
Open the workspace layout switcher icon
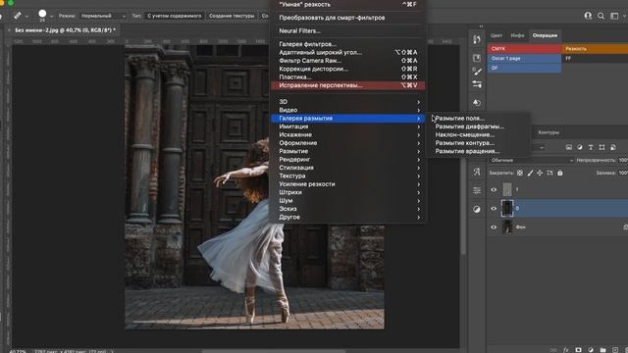pyautogui.click(x=614, y=16)
